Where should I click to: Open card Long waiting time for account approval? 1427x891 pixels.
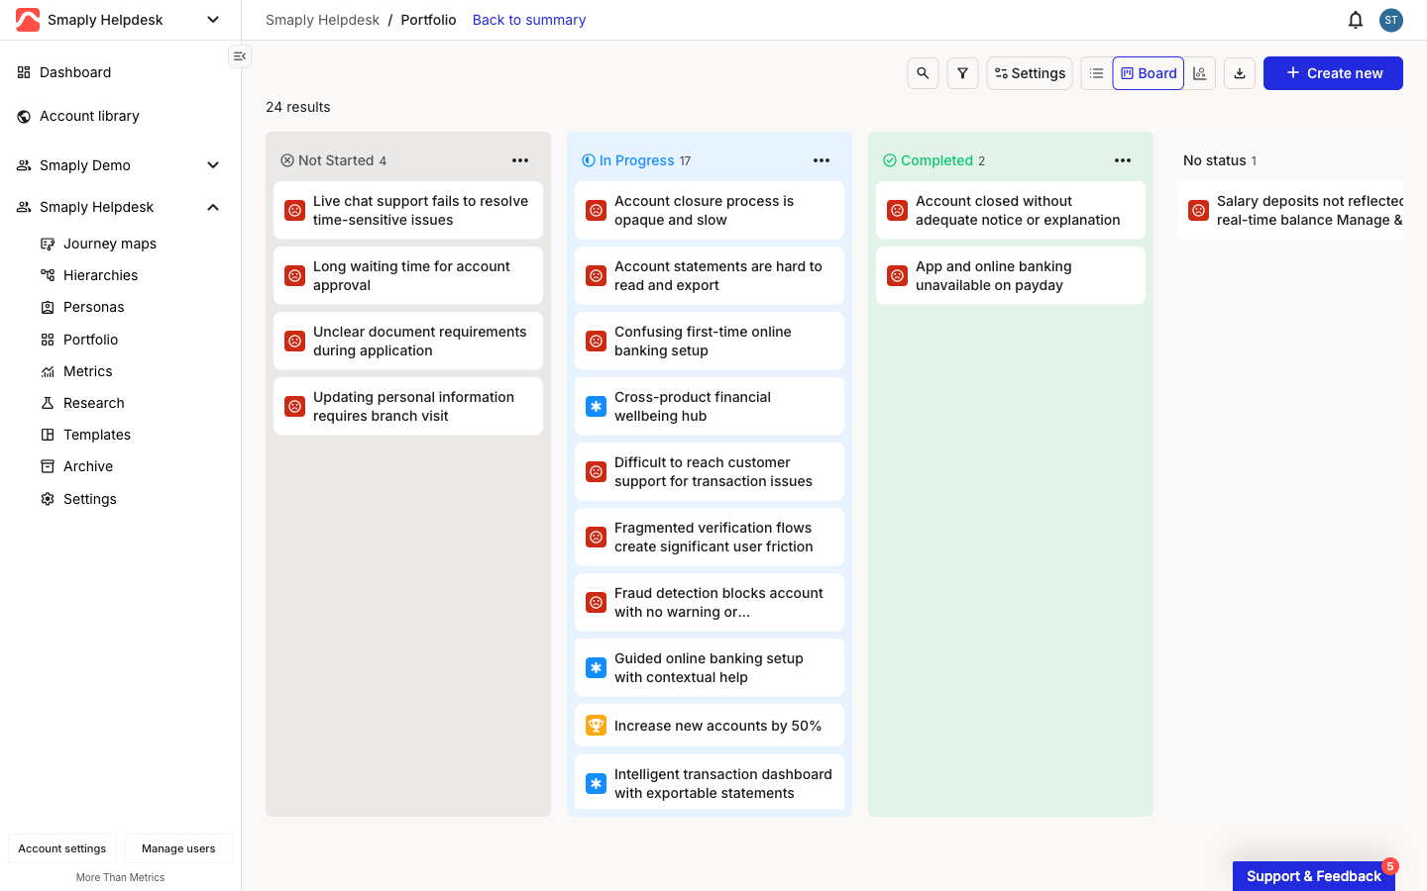408,275
